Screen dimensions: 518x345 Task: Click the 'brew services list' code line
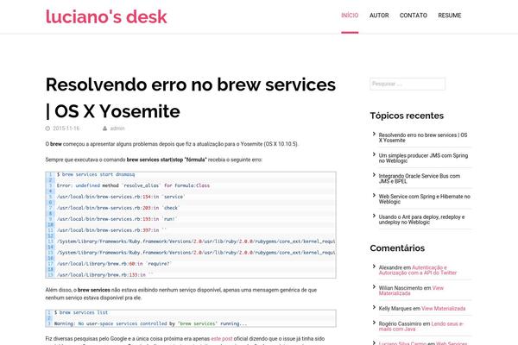(x=81, y=312)
